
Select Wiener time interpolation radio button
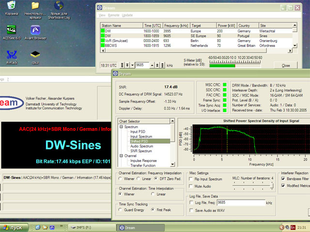[120, 194]
